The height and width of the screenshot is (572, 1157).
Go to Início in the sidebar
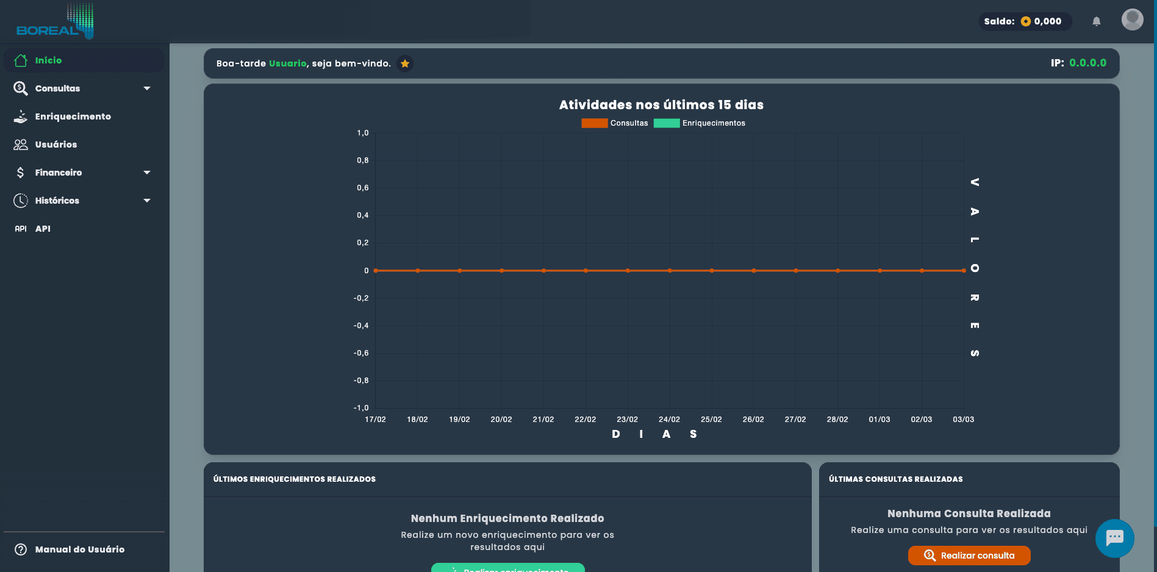[48, 60]
